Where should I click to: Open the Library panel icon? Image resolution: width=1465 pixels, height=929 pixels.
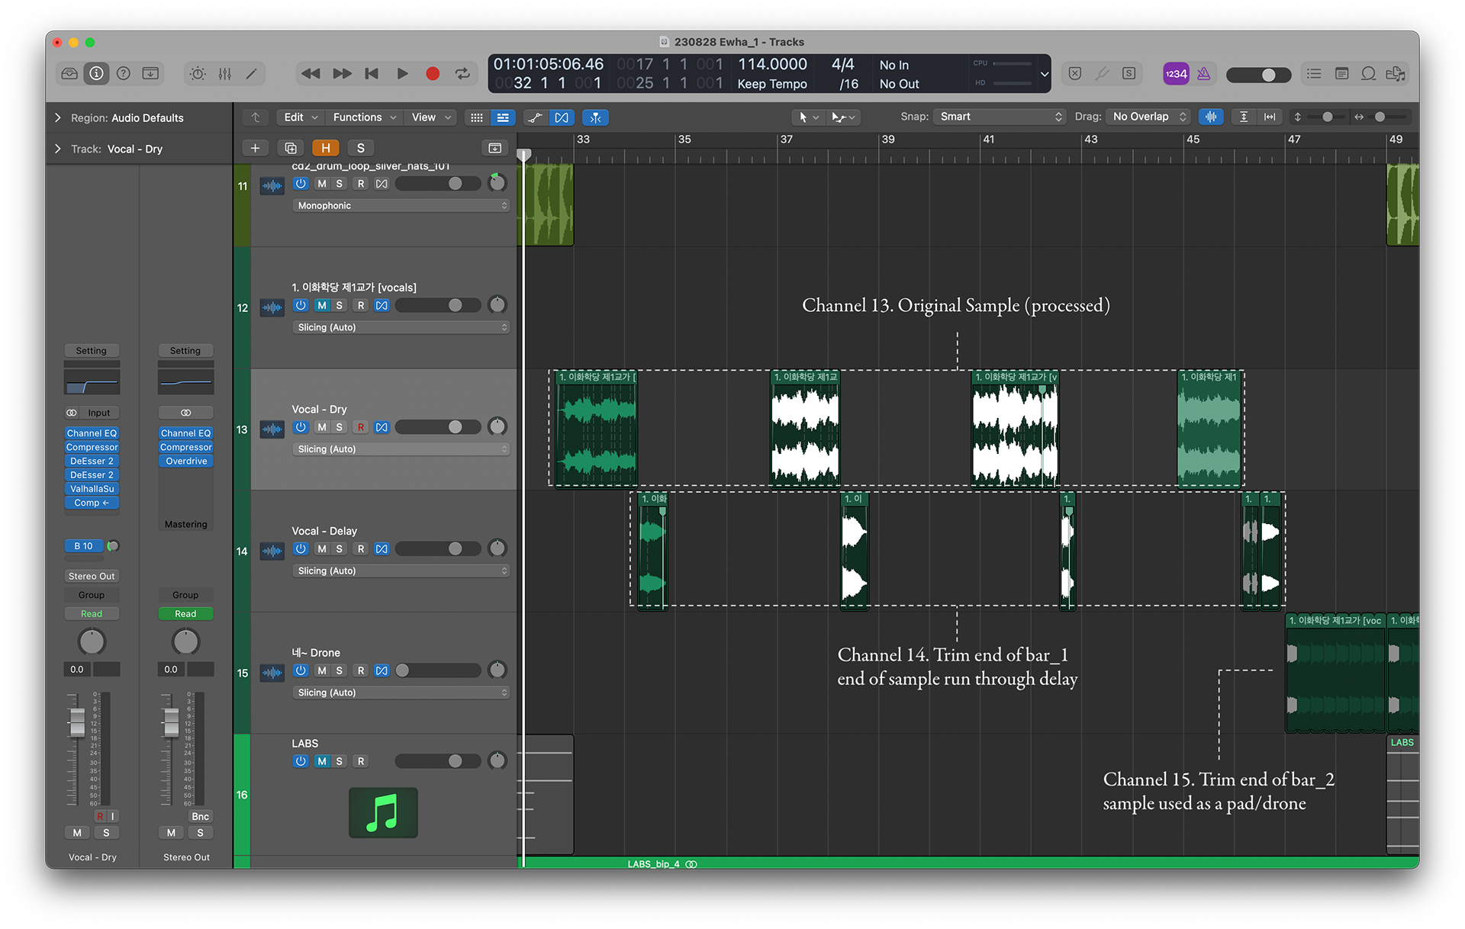[69, 74]
